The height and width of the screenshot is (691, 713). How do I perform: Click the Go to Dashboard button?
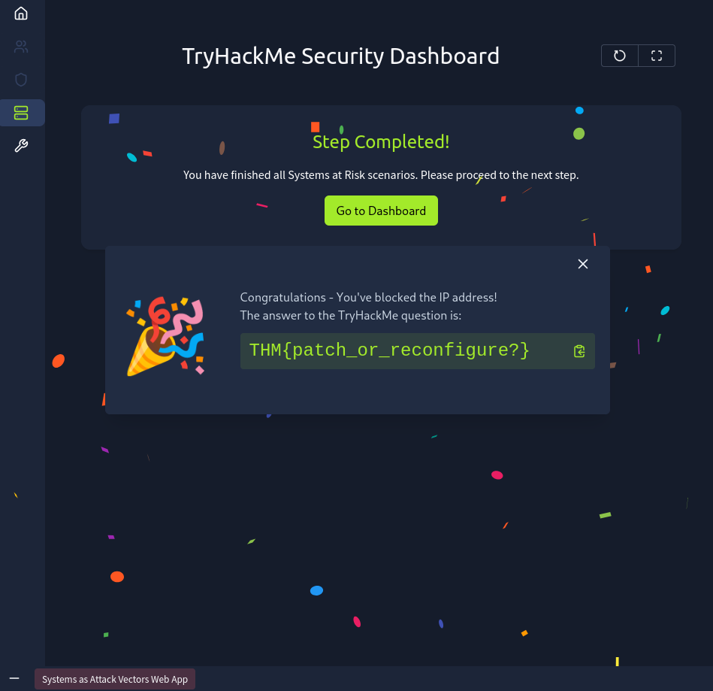[x=381, y=211]
